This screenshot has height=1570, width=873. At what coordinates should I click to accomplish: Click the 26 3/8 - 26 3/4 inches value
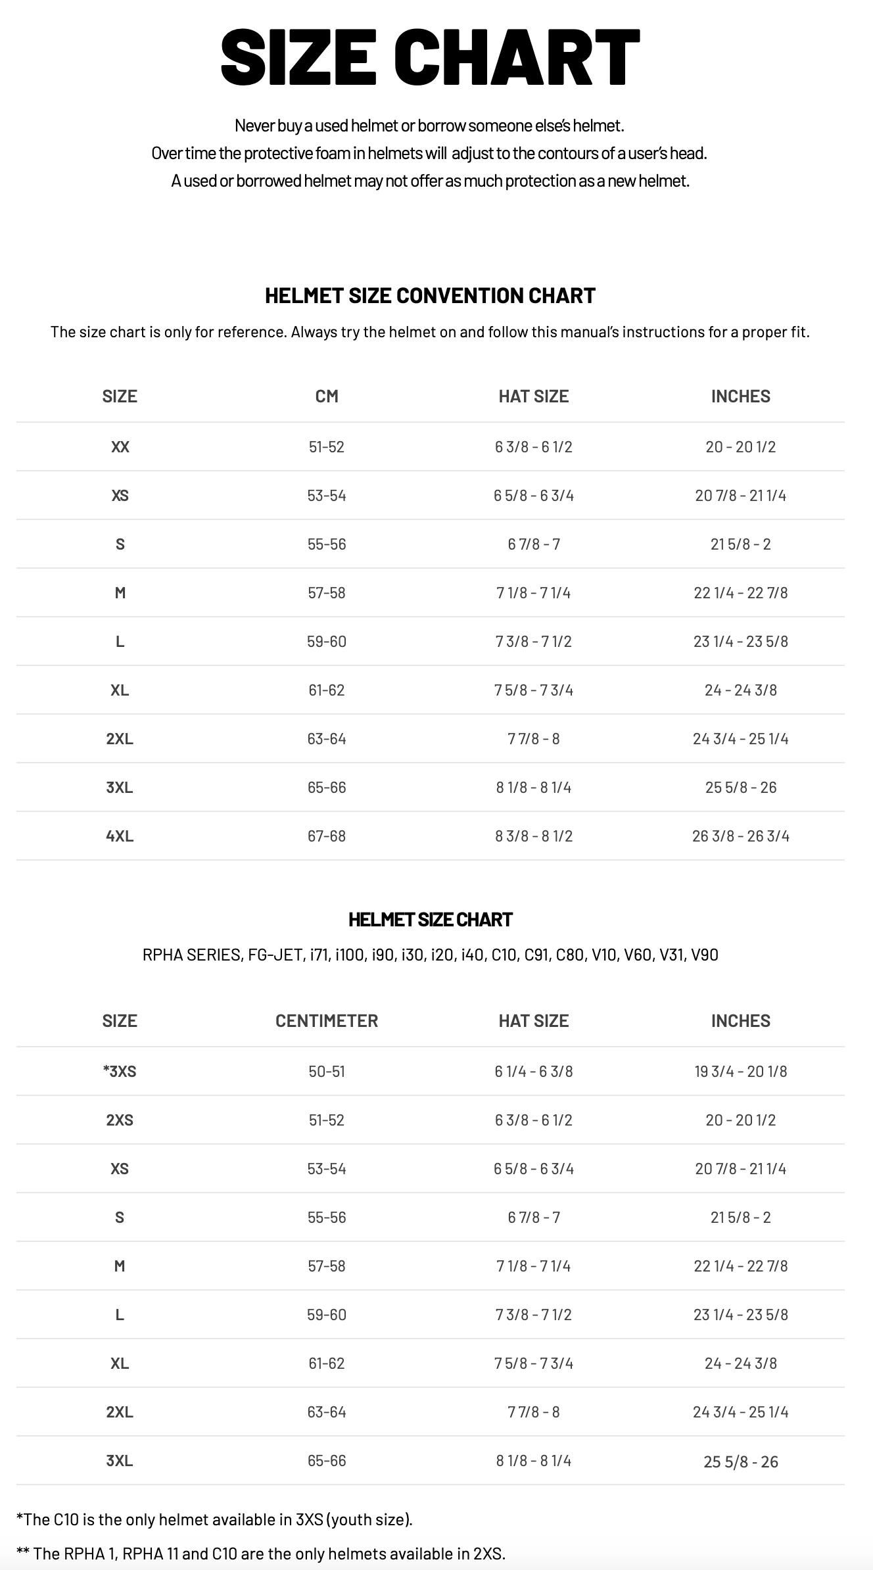[740, 836]
